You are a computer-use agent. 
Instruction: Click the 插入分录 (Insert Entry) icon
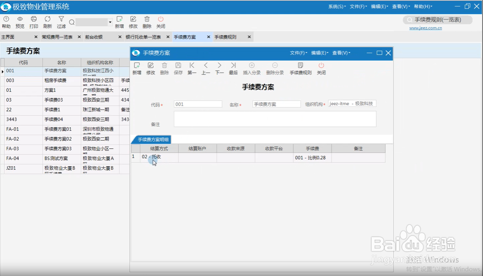click(x=252, y=68)
